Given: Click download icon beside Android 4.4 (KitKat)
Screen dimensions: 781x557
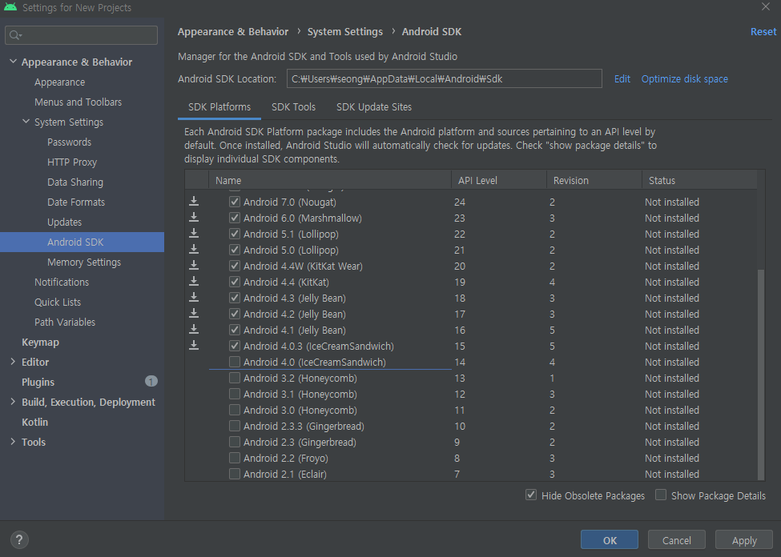Looking at the screenshot, I should click(x=194, y=281).
